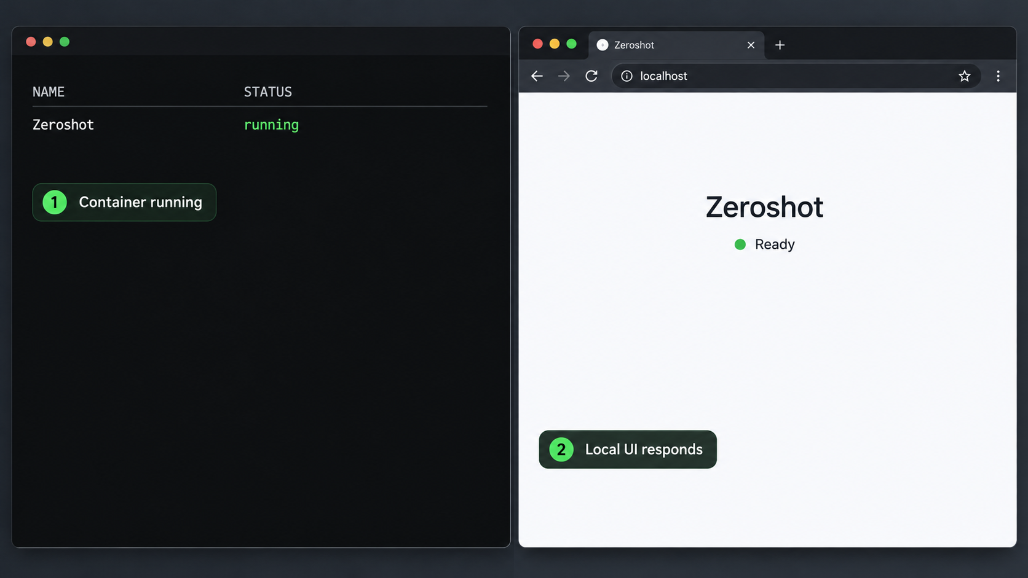Click the green Ready status dot
The width and height of the screenshot is (1028, 578).
click(740, 244)
